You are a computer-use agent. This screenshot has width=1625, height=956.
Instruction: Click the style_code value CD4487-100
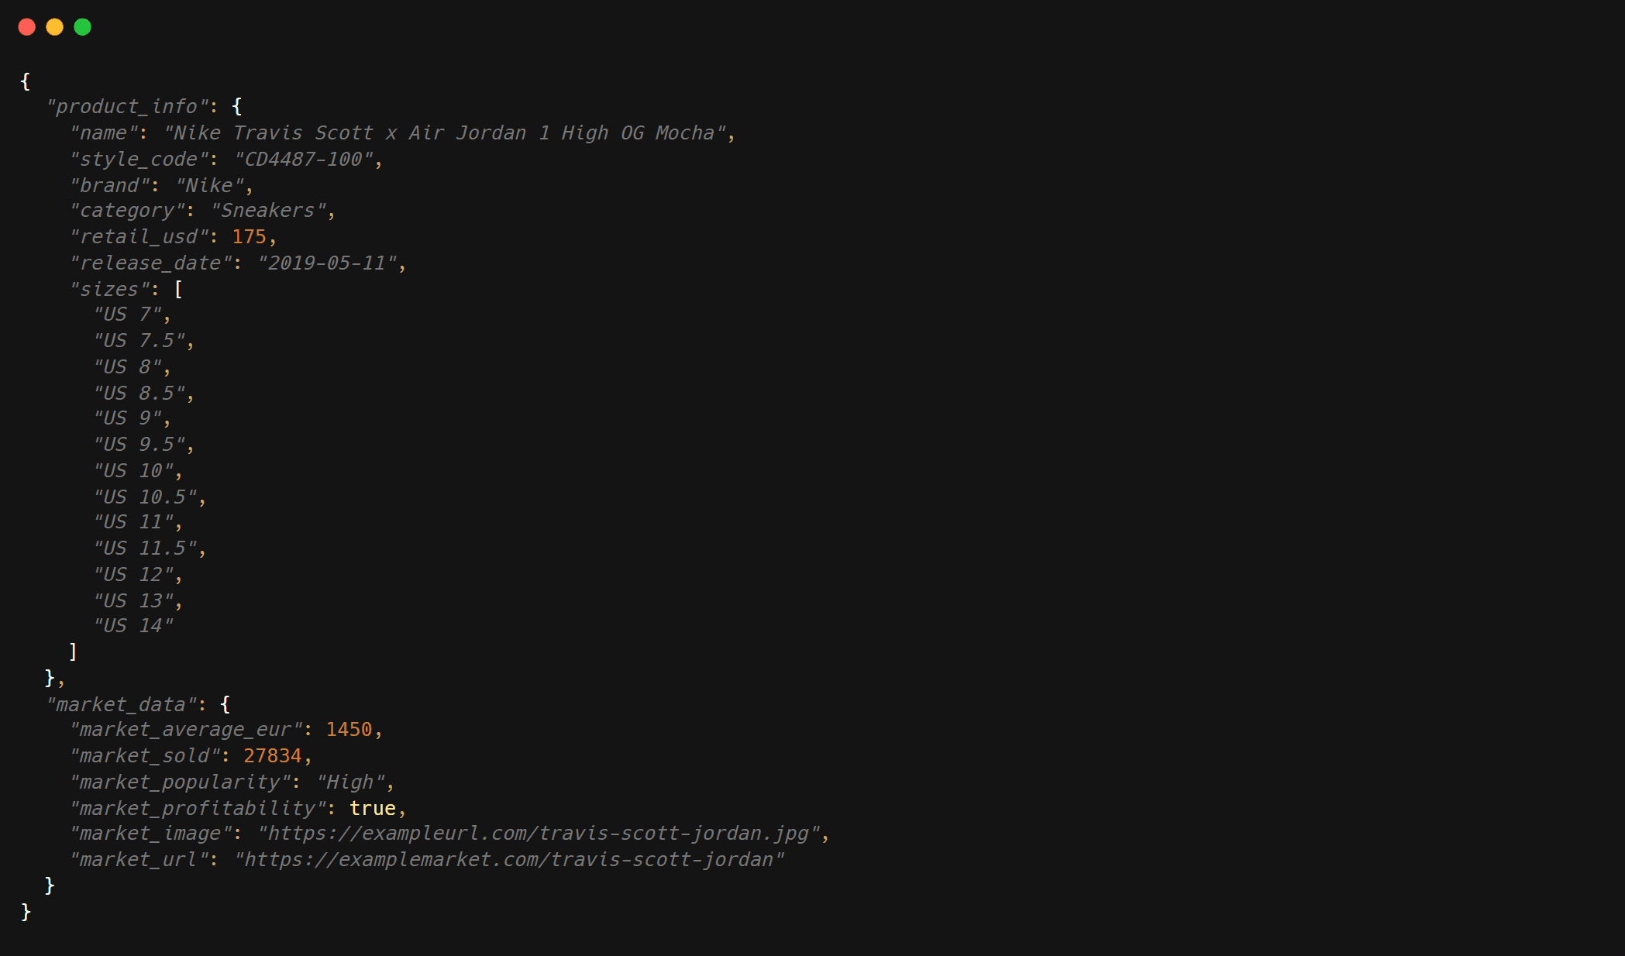305,159
